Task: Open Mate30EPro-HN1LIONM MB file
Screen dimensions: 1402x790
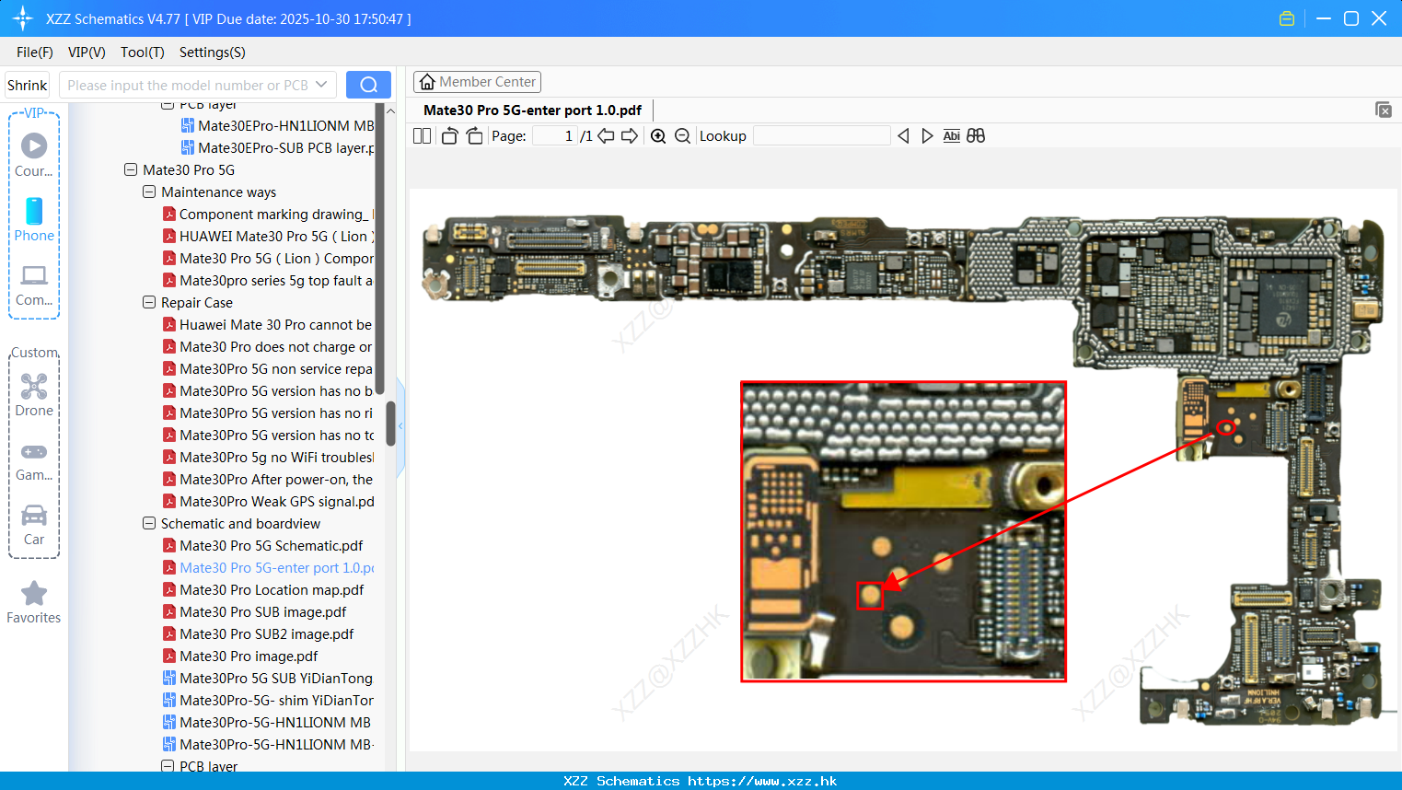Action: 277,125
